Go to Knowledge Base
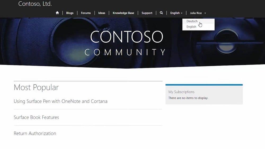The height and width of the screenshot is (149, 265). pyautogui.click(x=123, y=13)
